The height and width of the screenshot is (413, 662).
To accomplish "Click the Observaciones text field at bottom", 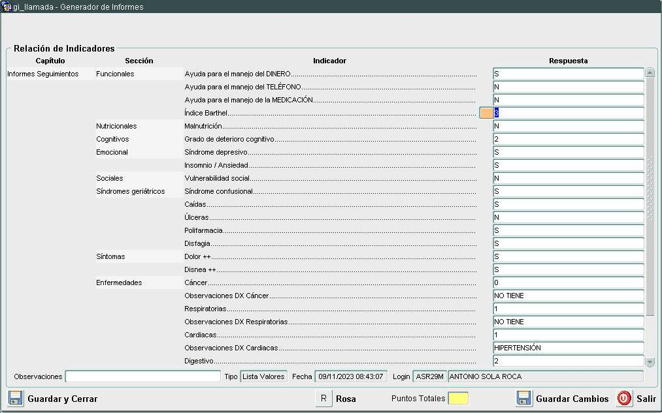I will coord(142,376).
